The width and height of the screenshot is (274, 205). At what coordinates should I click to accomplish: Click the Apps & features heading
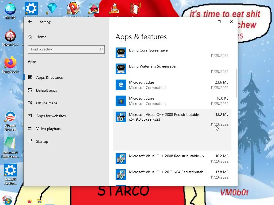[141, 37]
